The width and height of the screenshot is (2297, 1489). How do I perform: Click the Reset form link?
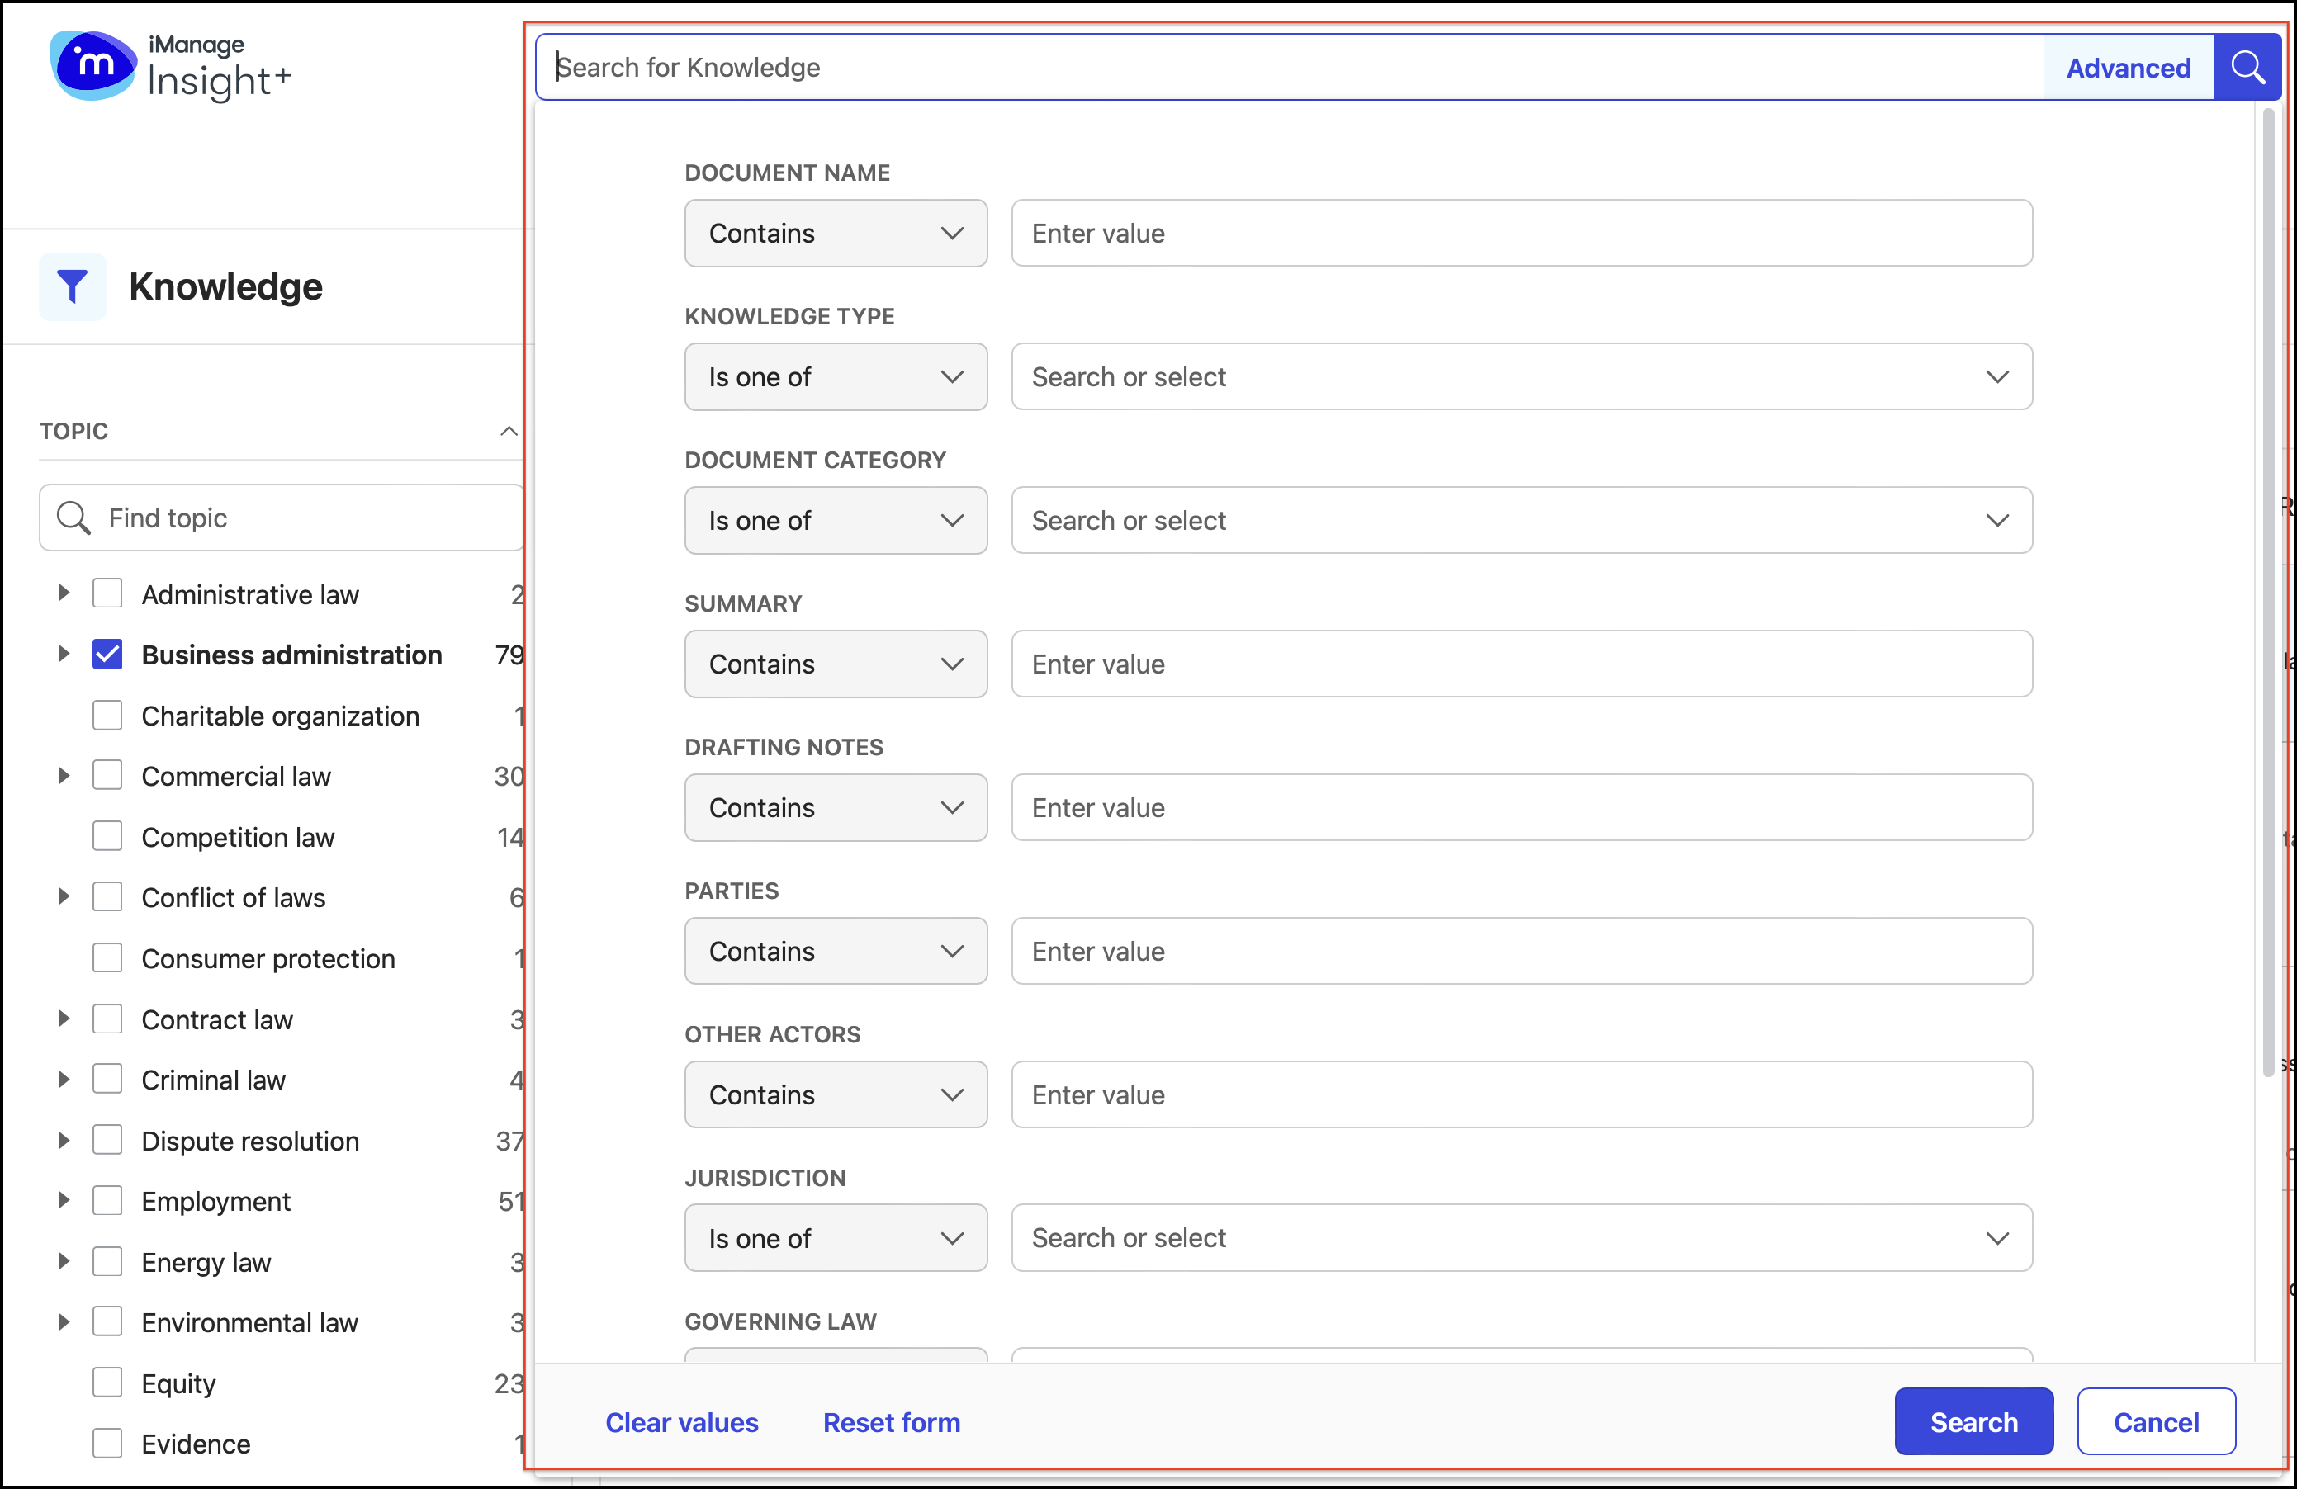(x=891, y=1422)
